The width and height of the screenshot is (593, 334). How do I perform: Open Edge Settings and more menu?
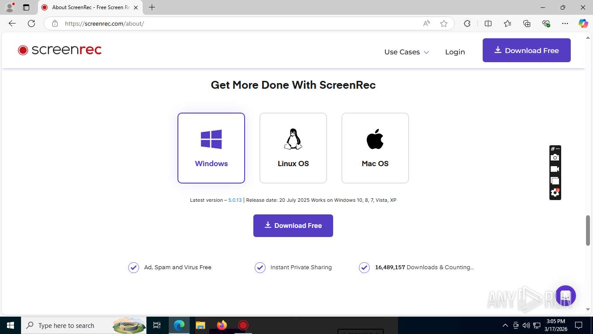coord(565,23)
